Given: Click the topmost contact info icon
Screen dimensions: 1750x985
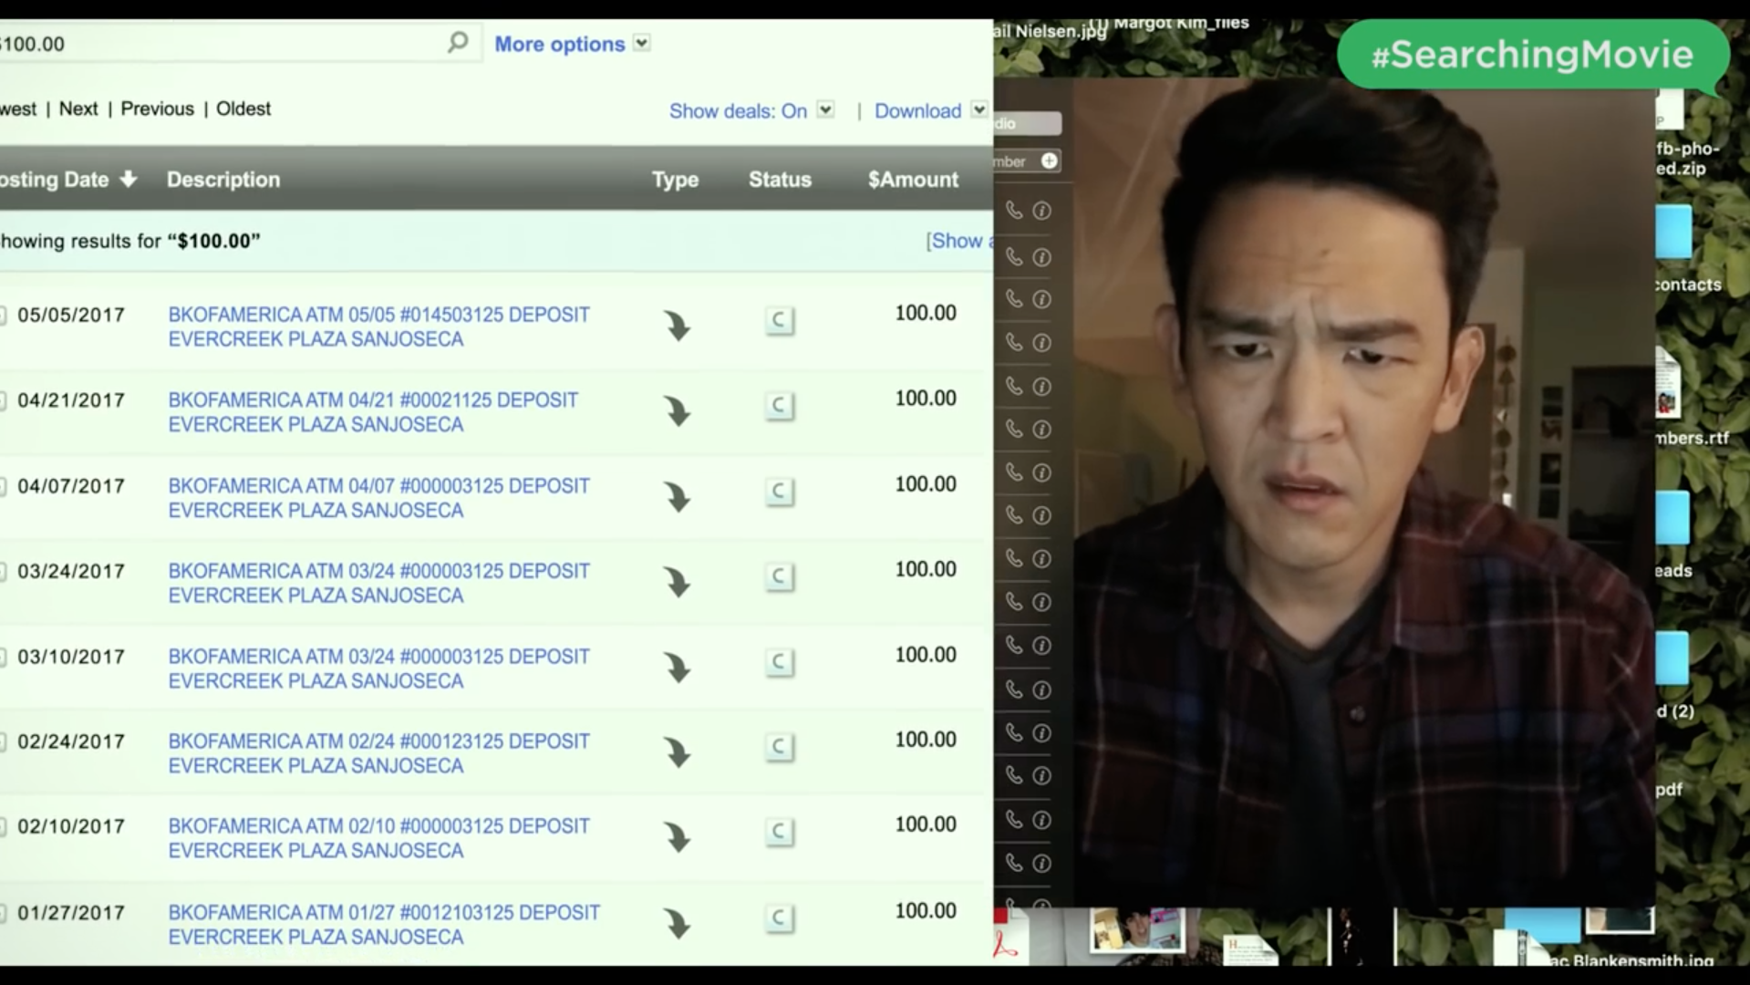Looking at the screenshot, I should pyautogui.click(x=1041, y=211).
